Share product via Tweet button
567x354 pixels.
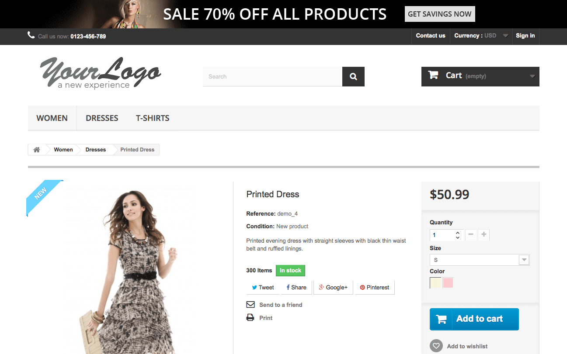pos(263,288)
